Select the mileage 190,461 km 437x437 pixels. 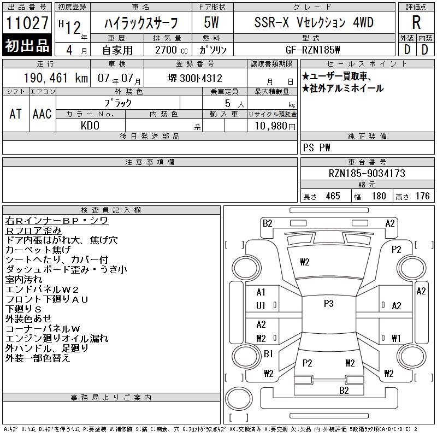(x=56, y=78)
